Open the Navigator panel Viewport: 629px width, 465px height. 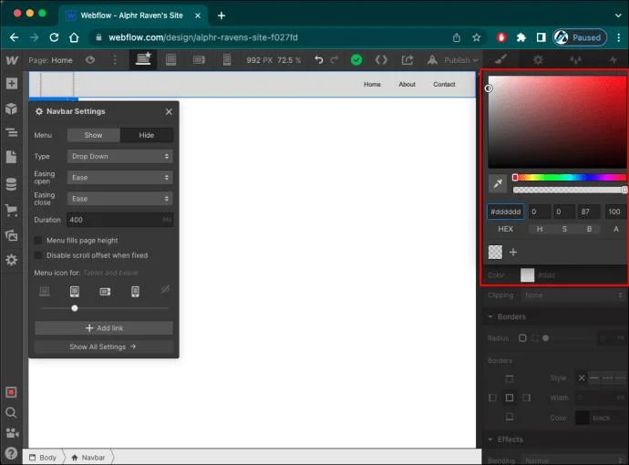(11, 132)
